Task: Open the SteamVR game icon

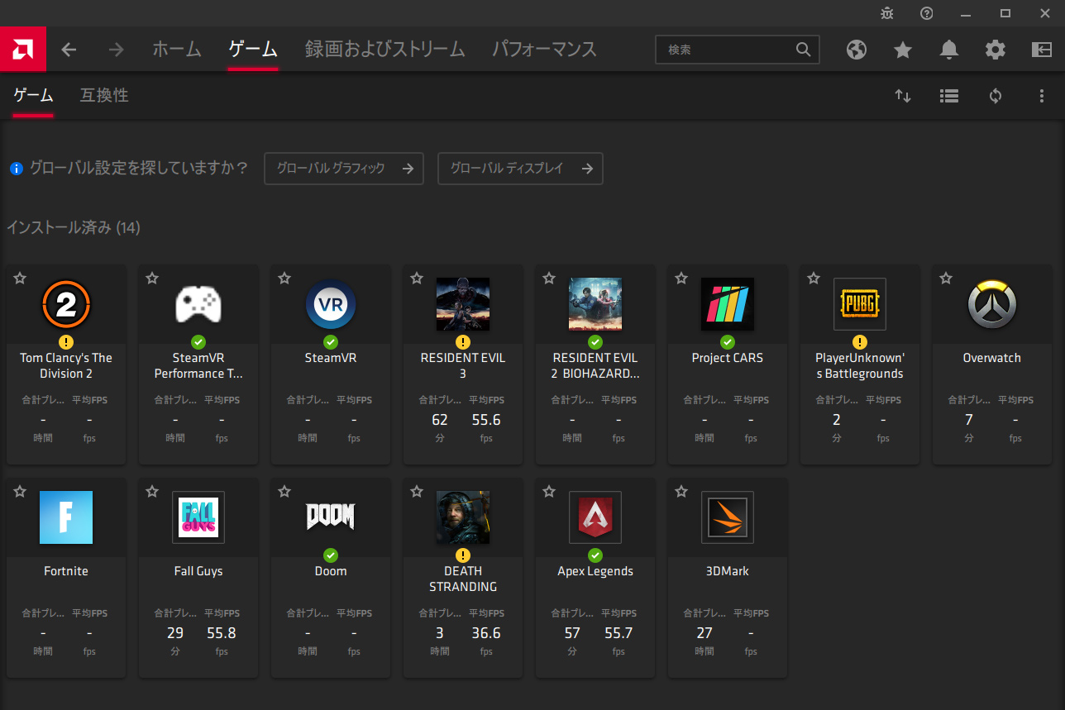Action: [331, 304]
